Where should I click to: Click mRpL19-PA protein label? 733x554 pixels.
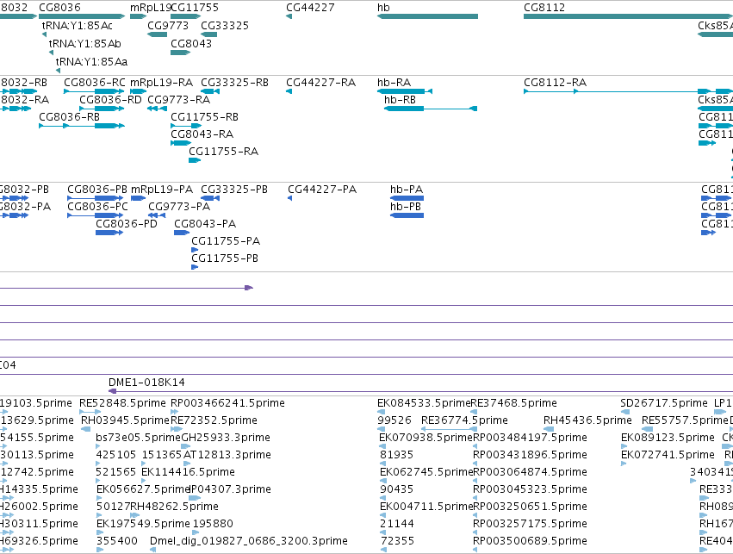click(x=162, y=190)
